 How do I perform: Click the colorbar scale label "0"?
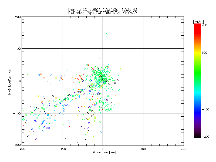(202, 81)
